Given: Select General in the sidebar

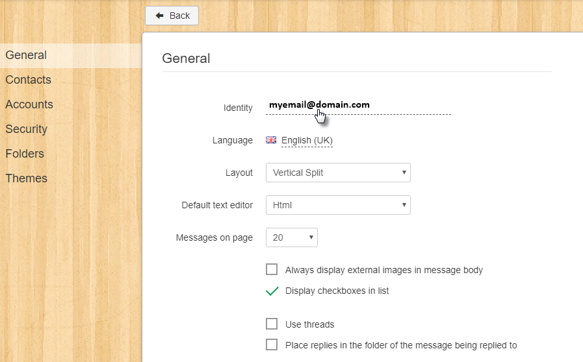Looking at the screenshot, I should pos(26,55).
